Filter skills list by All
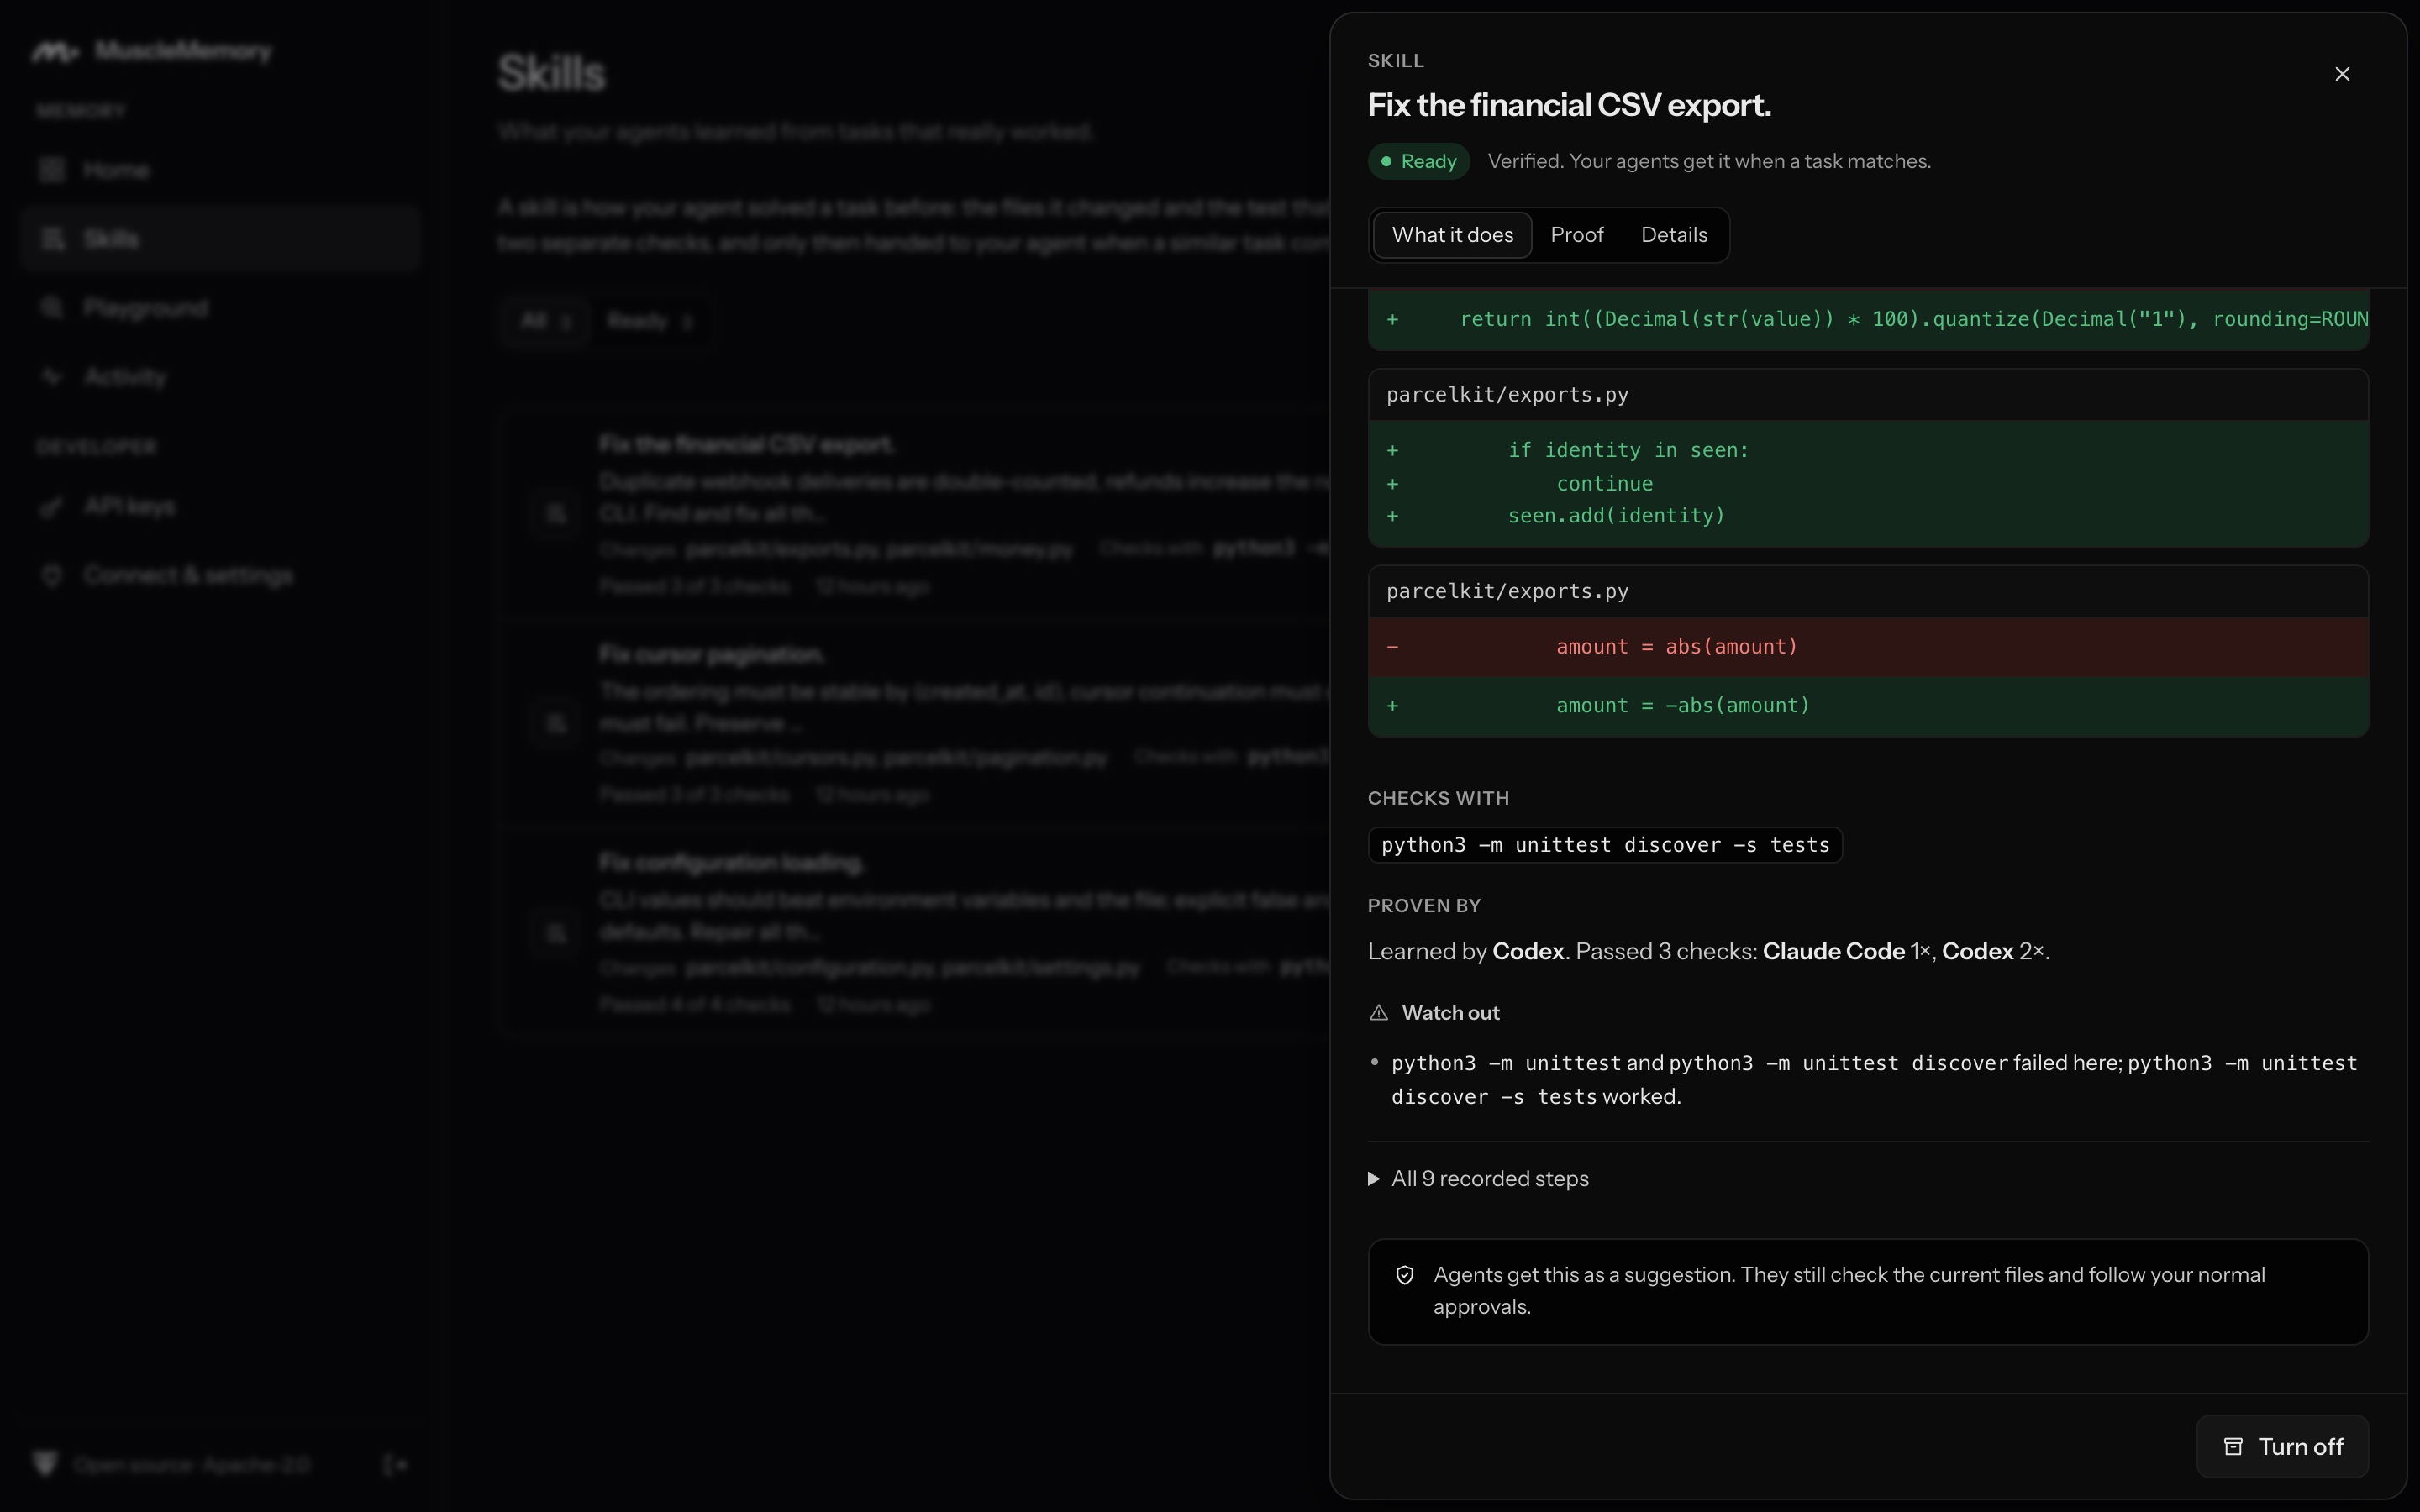This screenshot has width=2420, height=1512. (546, 321)
